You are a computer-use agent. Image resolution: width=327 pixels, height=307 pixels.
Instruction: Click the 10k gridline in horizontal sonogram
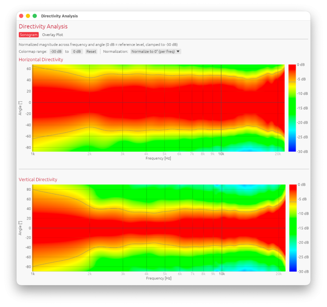(x=221, y=108)
